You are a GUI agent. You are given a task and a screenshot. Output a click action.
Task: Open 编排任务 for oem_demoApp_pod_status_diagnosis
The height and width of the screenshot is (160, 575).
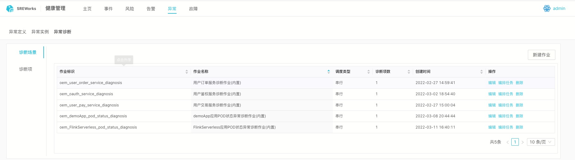coord(505,116)
